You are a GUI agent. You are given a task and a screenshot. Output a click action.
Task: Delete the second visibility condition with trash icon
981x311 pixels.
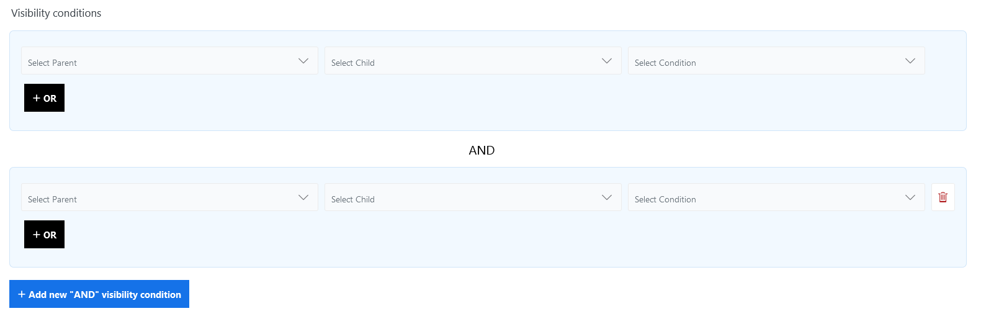pos(943,197)
